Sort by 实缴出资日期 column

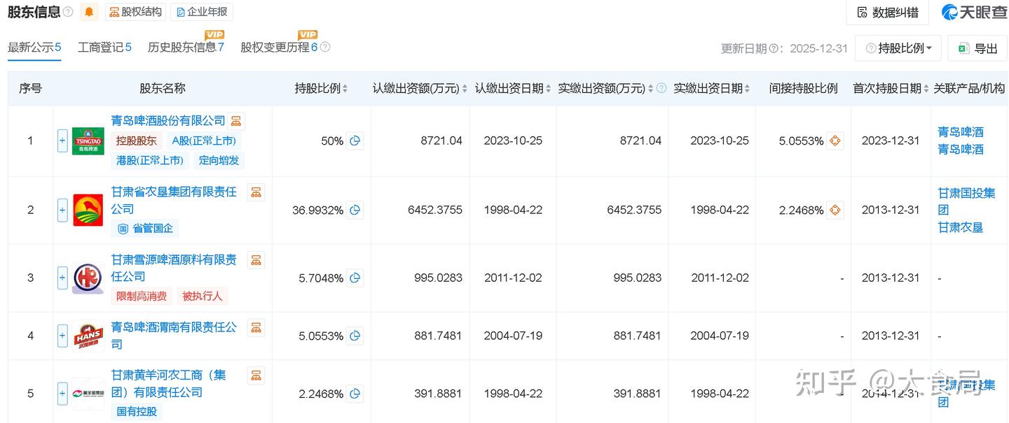[x=747, y=89]
